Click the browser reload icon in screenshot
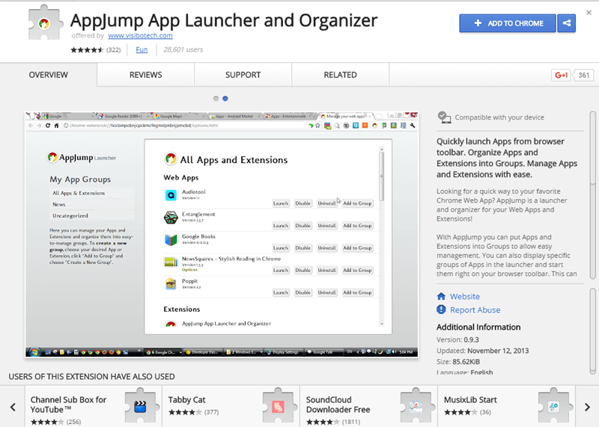This screenshot has width=599, height=427. (x=48, y=126)
